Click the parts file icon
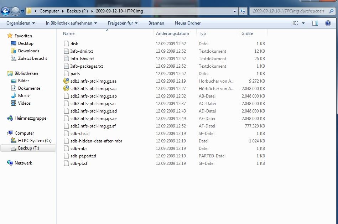 (66, 73)
